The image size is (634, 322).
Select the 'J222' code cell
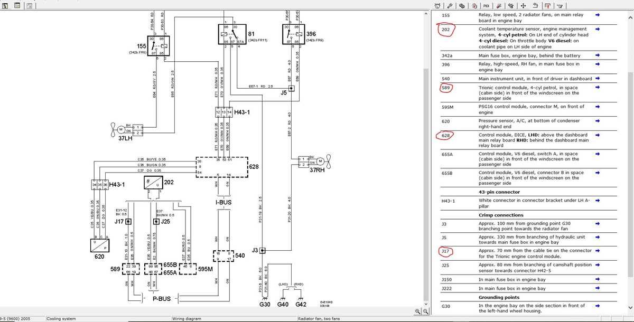(447, 289)
